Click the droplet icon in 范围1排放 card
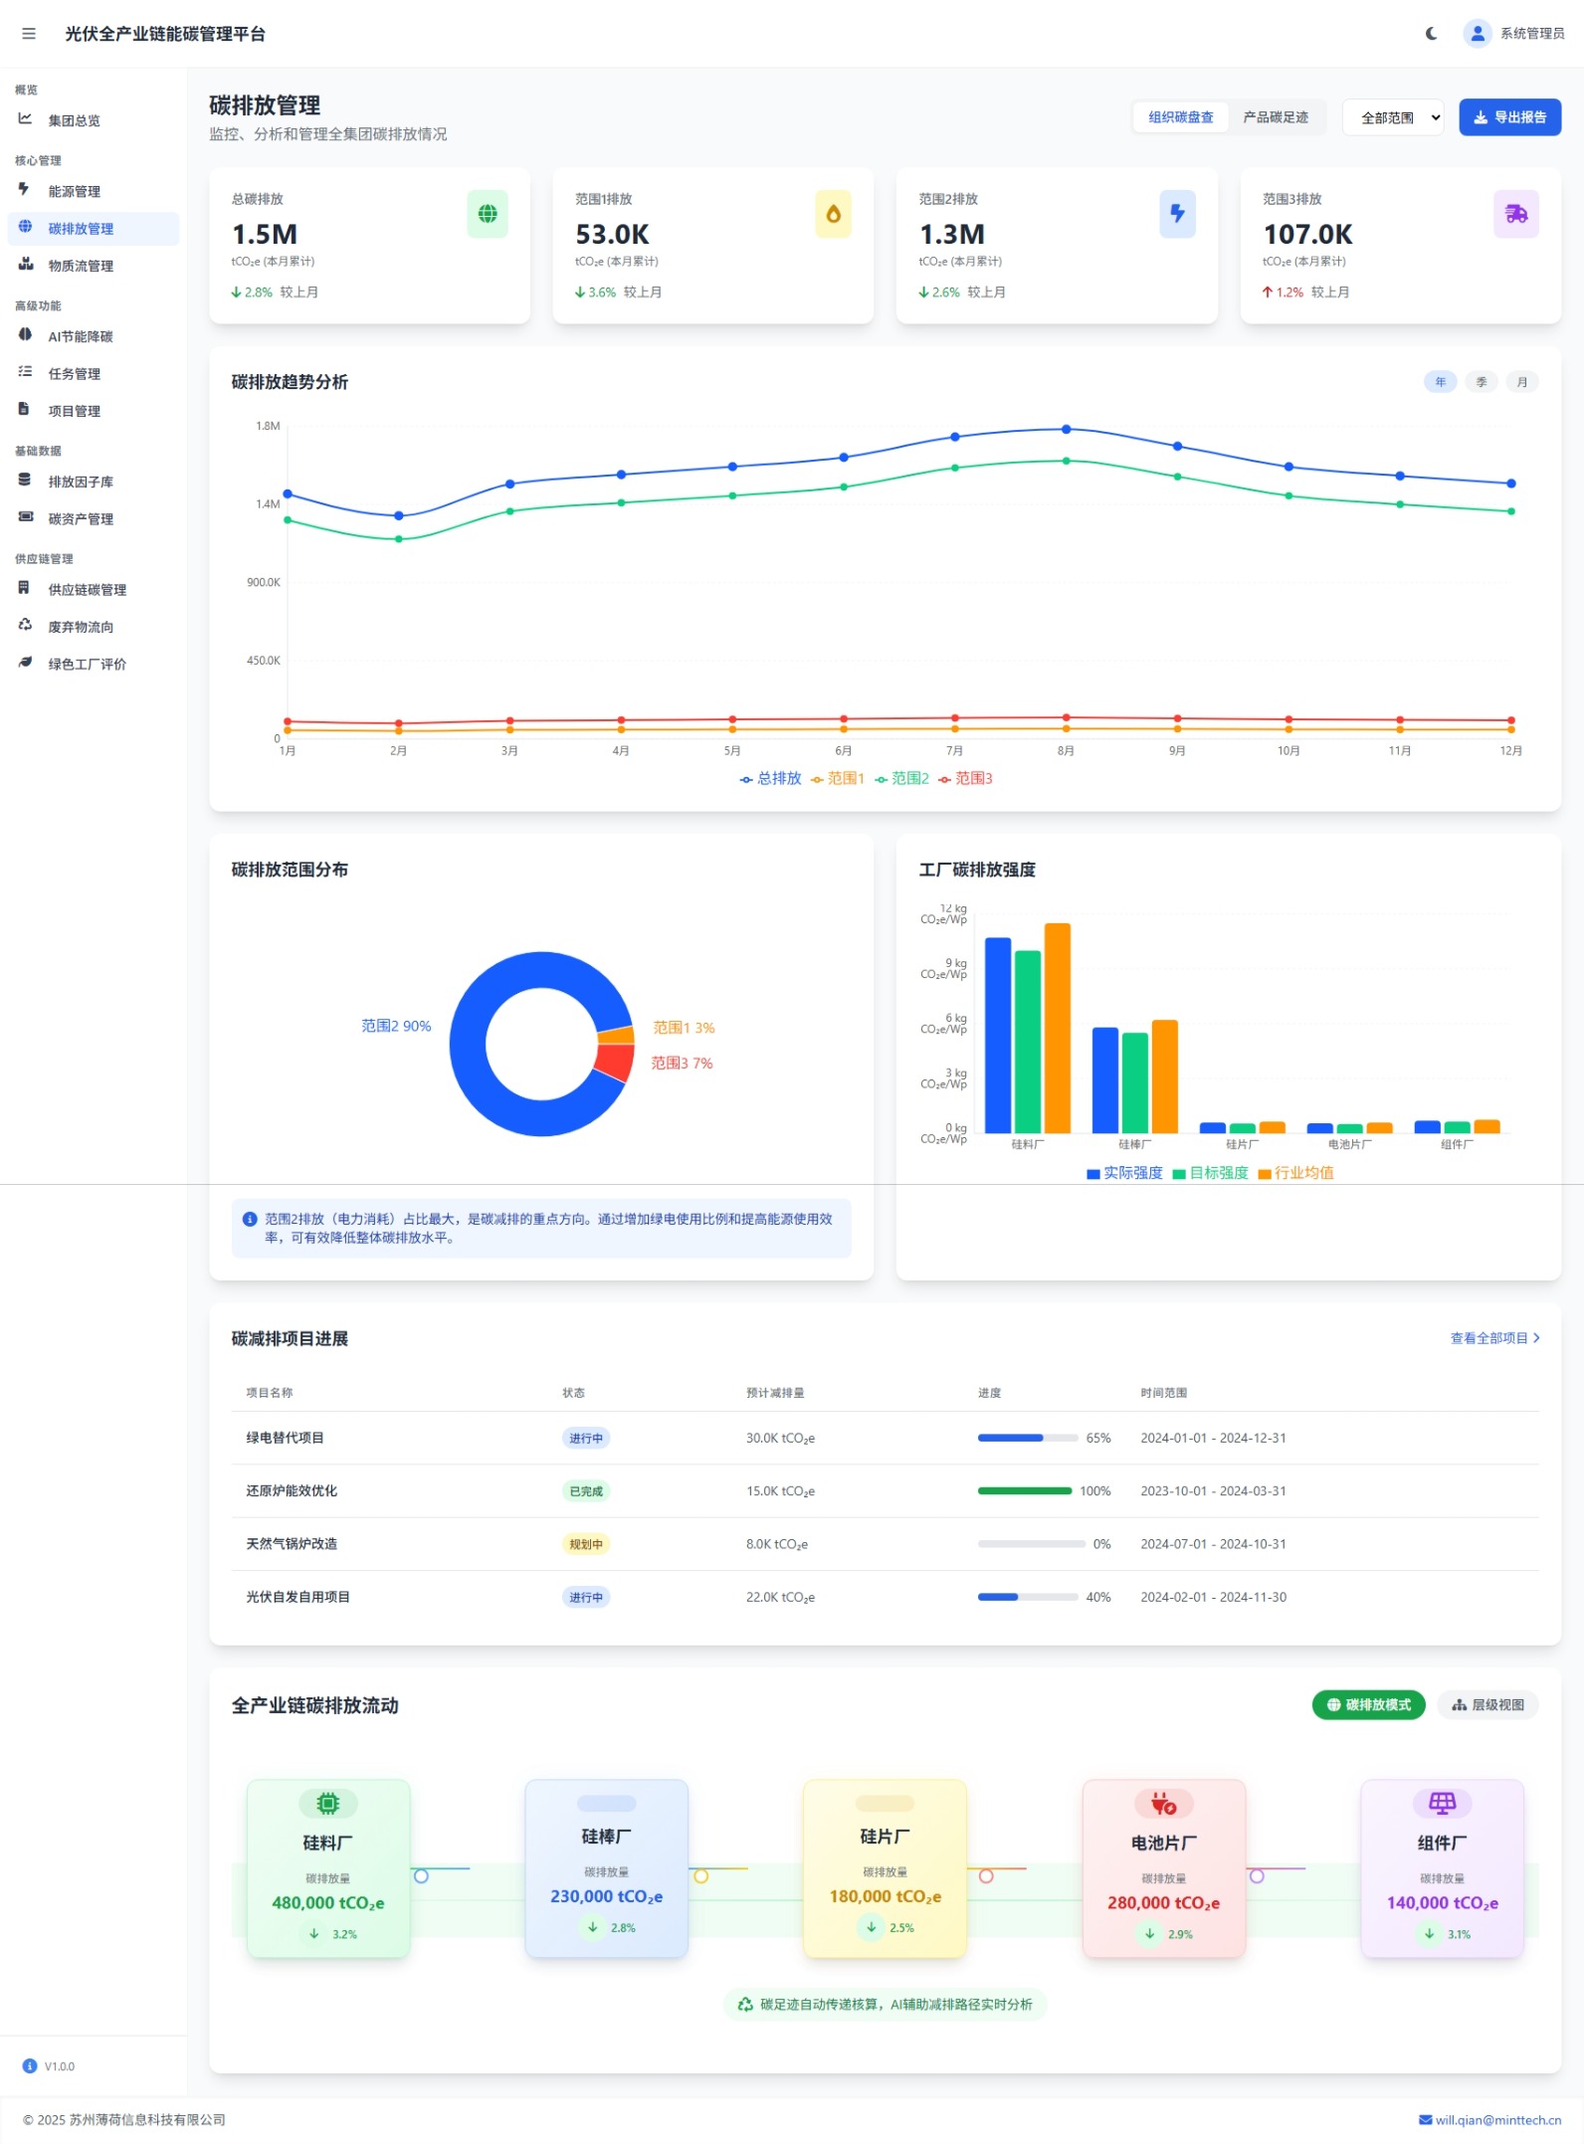Screen dimensions: 1584x2144 point(832,214)
